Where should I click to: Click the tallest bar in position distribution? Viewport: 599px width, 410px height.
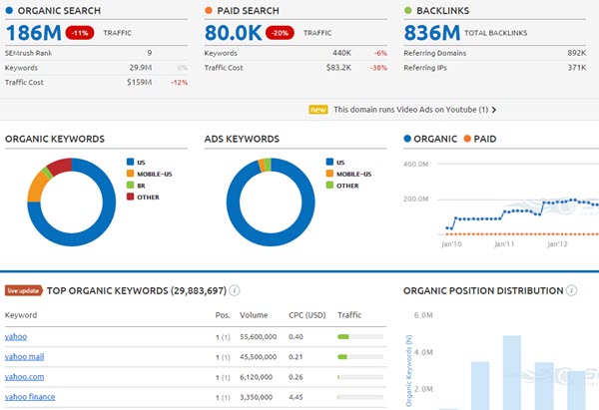tap(512, 372)
